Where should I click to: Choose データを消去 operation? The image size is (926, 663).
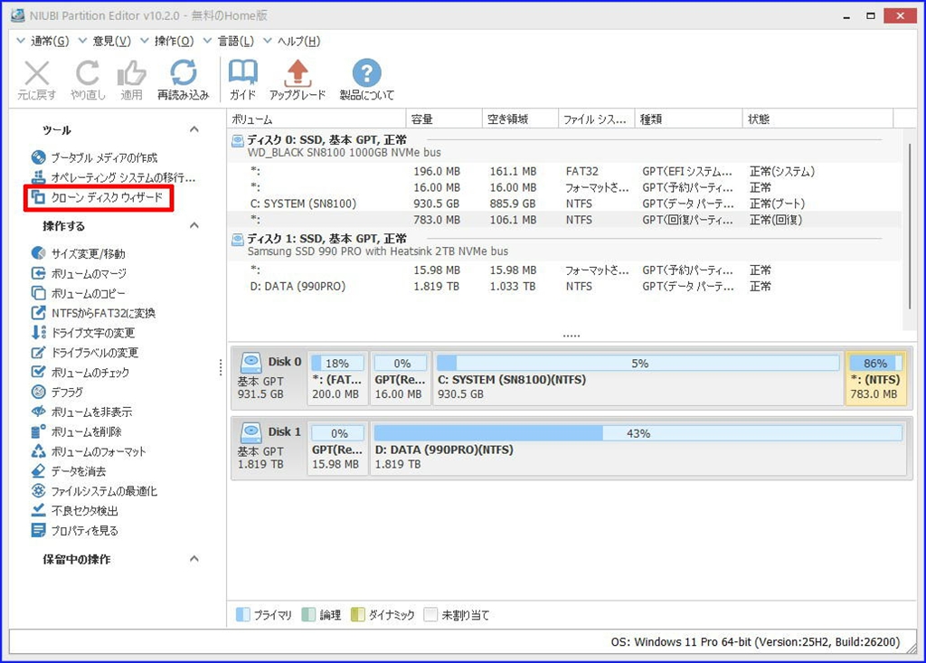[x=69, y=471]
